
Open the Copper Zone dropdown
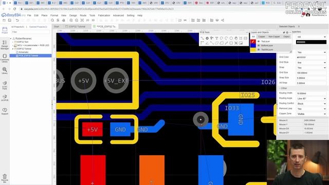point(312,114)
